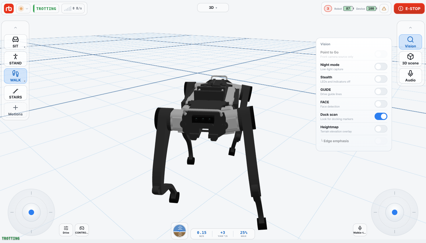The width and height of the screenshot is (426, 243).
Task: Enable FACE detection switch
Action: click(x=381, y=104)
